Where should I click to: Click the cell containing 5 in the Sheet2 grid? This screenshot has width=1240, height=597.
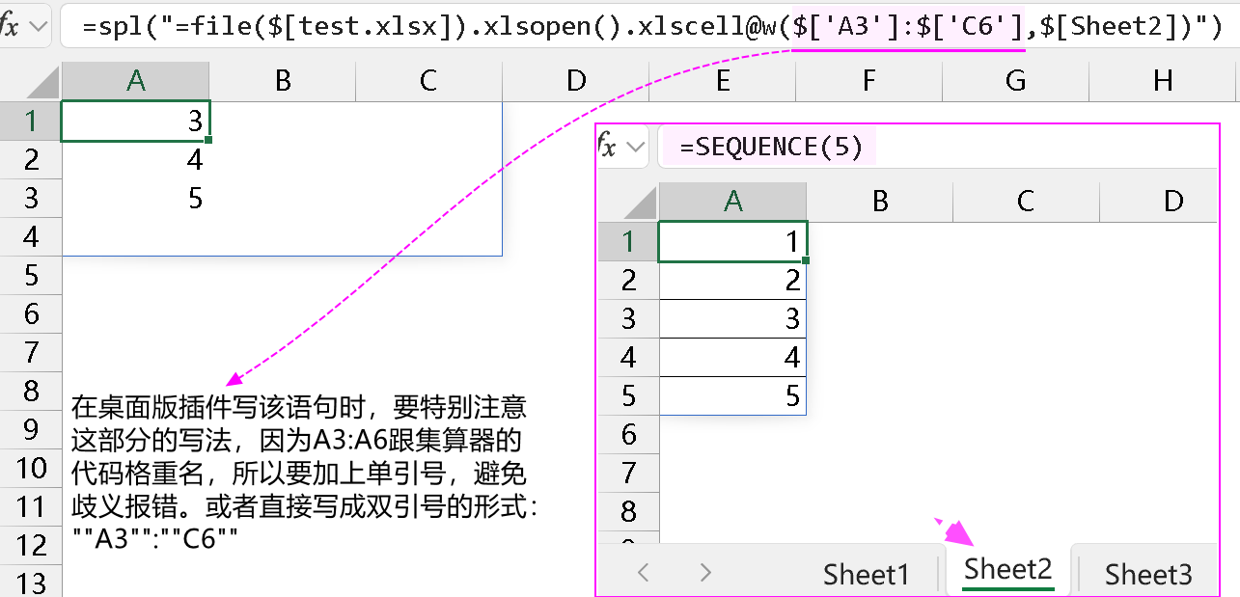coord(732,396)
